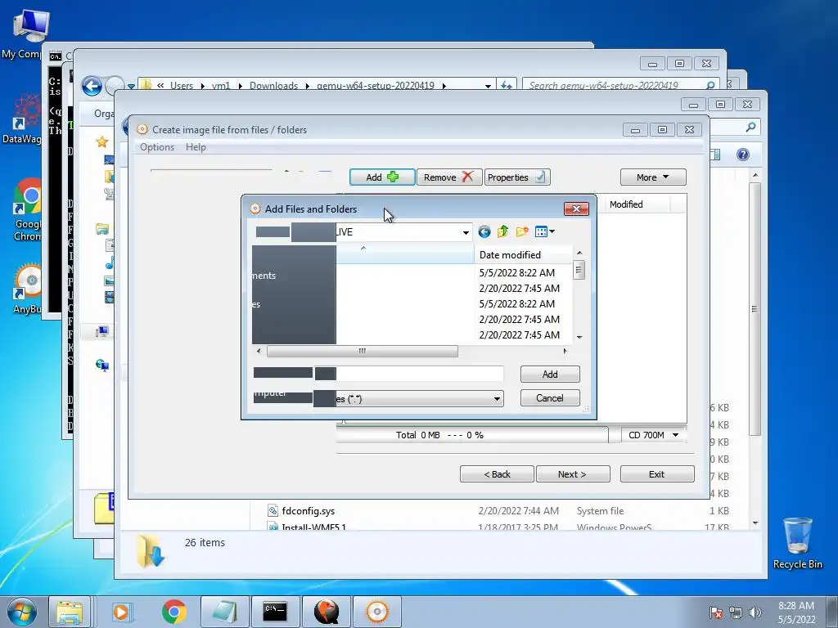Click the Action Center flag in system tray
838x628 pixels.
(x=715, y=612)
